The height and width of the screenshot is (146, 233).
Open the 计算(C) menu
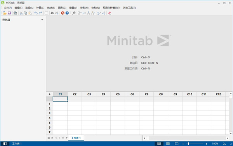tap(40, 8)
